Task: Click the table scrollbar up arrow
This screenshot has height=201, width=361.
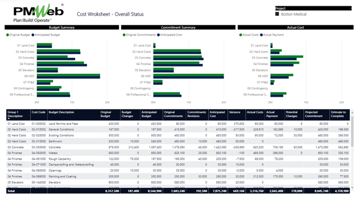Action: click(x=352, y=113)
